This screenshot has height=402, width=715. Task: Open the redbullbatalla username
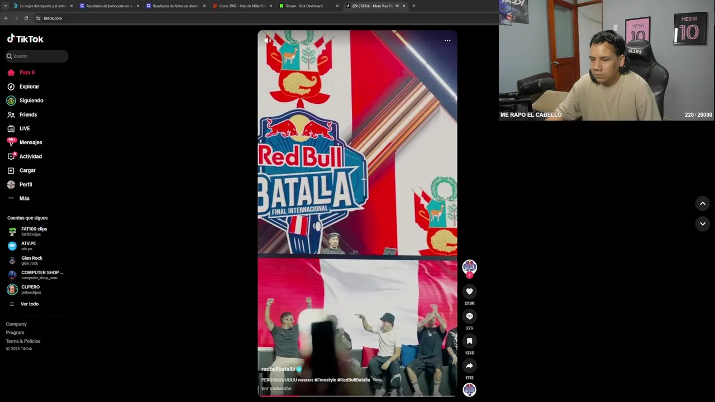278,369
